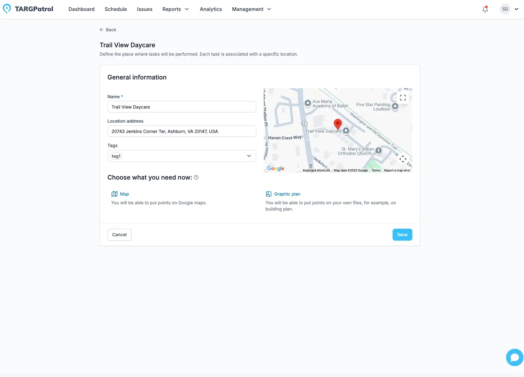Expand the user account chevron
Image resolution: width=524 pixels, height=377 pixels.
tap(516, 9)
